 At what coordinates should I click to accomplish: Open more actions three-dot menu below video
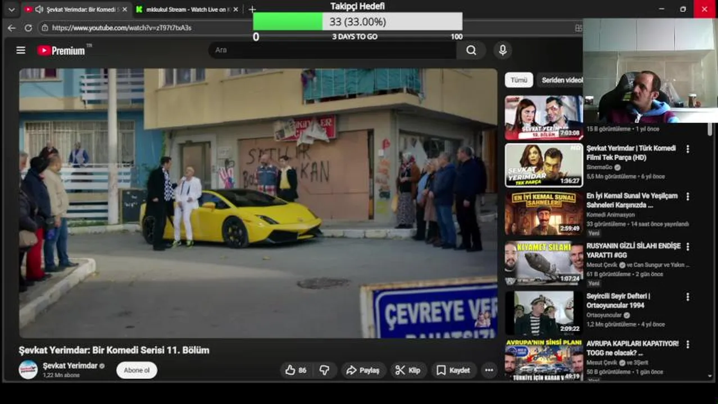point(489,370)
